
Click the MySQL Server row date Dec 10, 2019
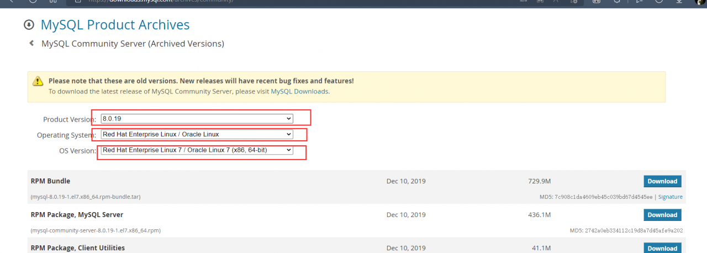click(x=406, y=215)
